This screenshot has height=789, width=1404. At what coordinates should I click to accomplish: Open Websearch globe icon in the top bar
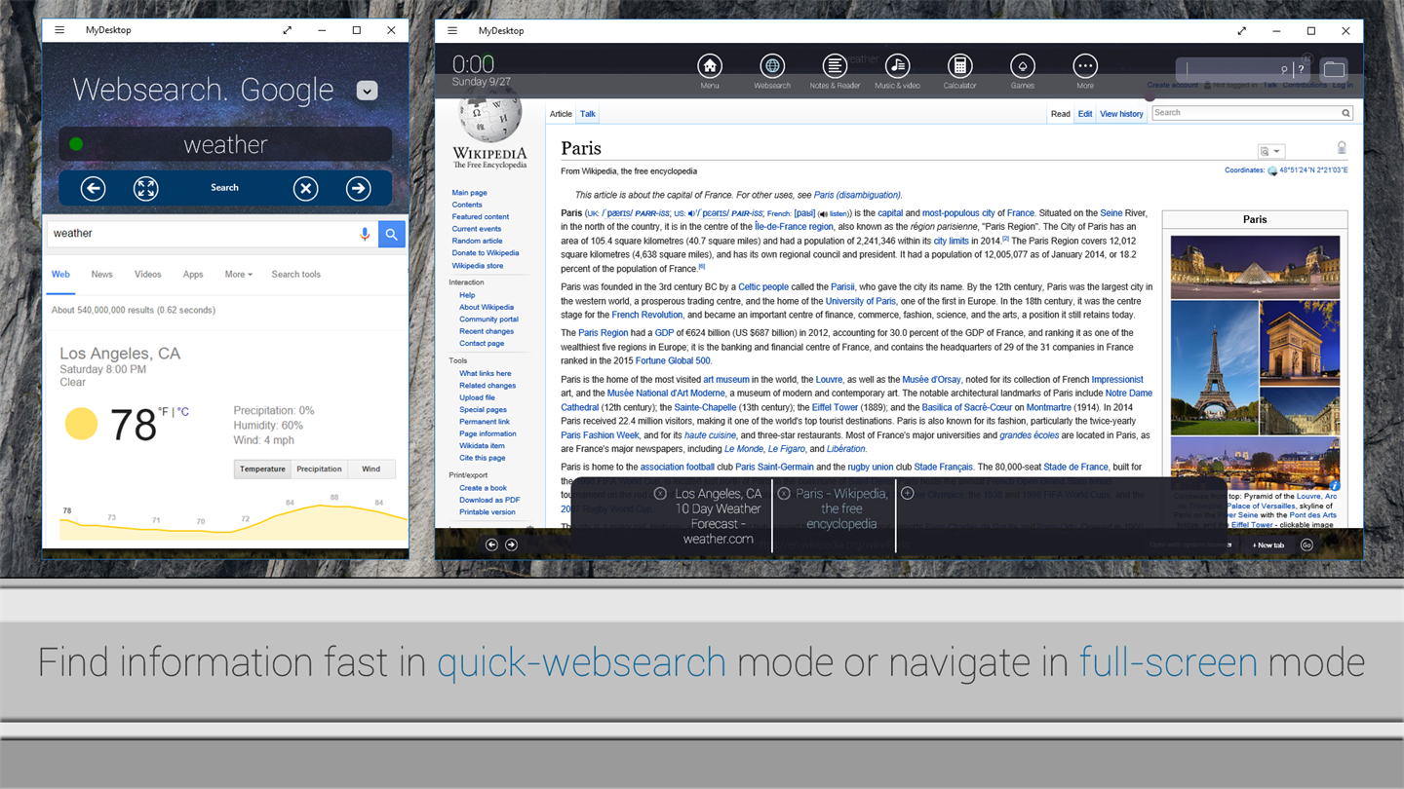pos(772,66)
